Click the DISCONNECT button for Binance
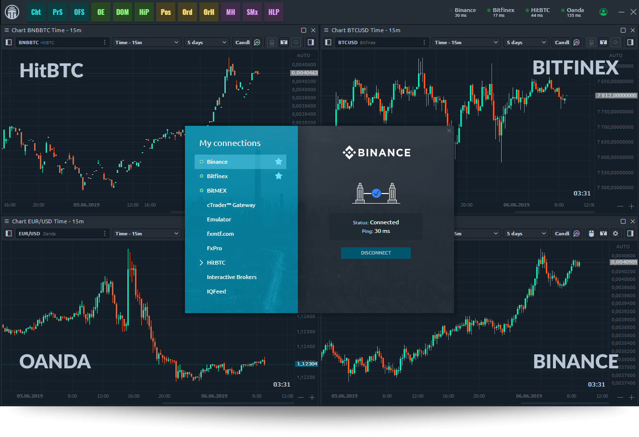 click(x=376, y=253)
